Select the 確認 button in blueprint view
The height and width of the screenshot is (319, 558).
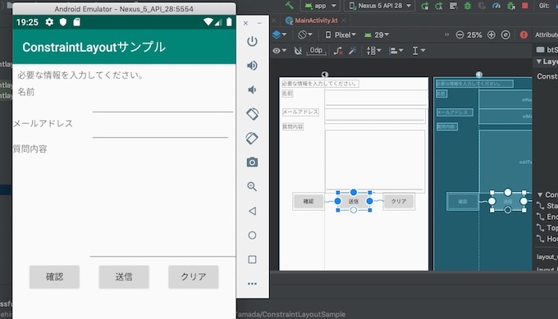pyautogui.click(x=462, y=201)
